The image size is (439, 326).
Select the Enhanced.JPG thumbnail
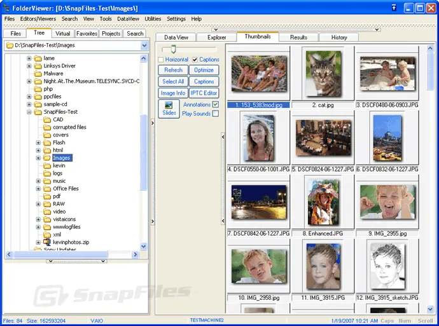coord(323,202)
